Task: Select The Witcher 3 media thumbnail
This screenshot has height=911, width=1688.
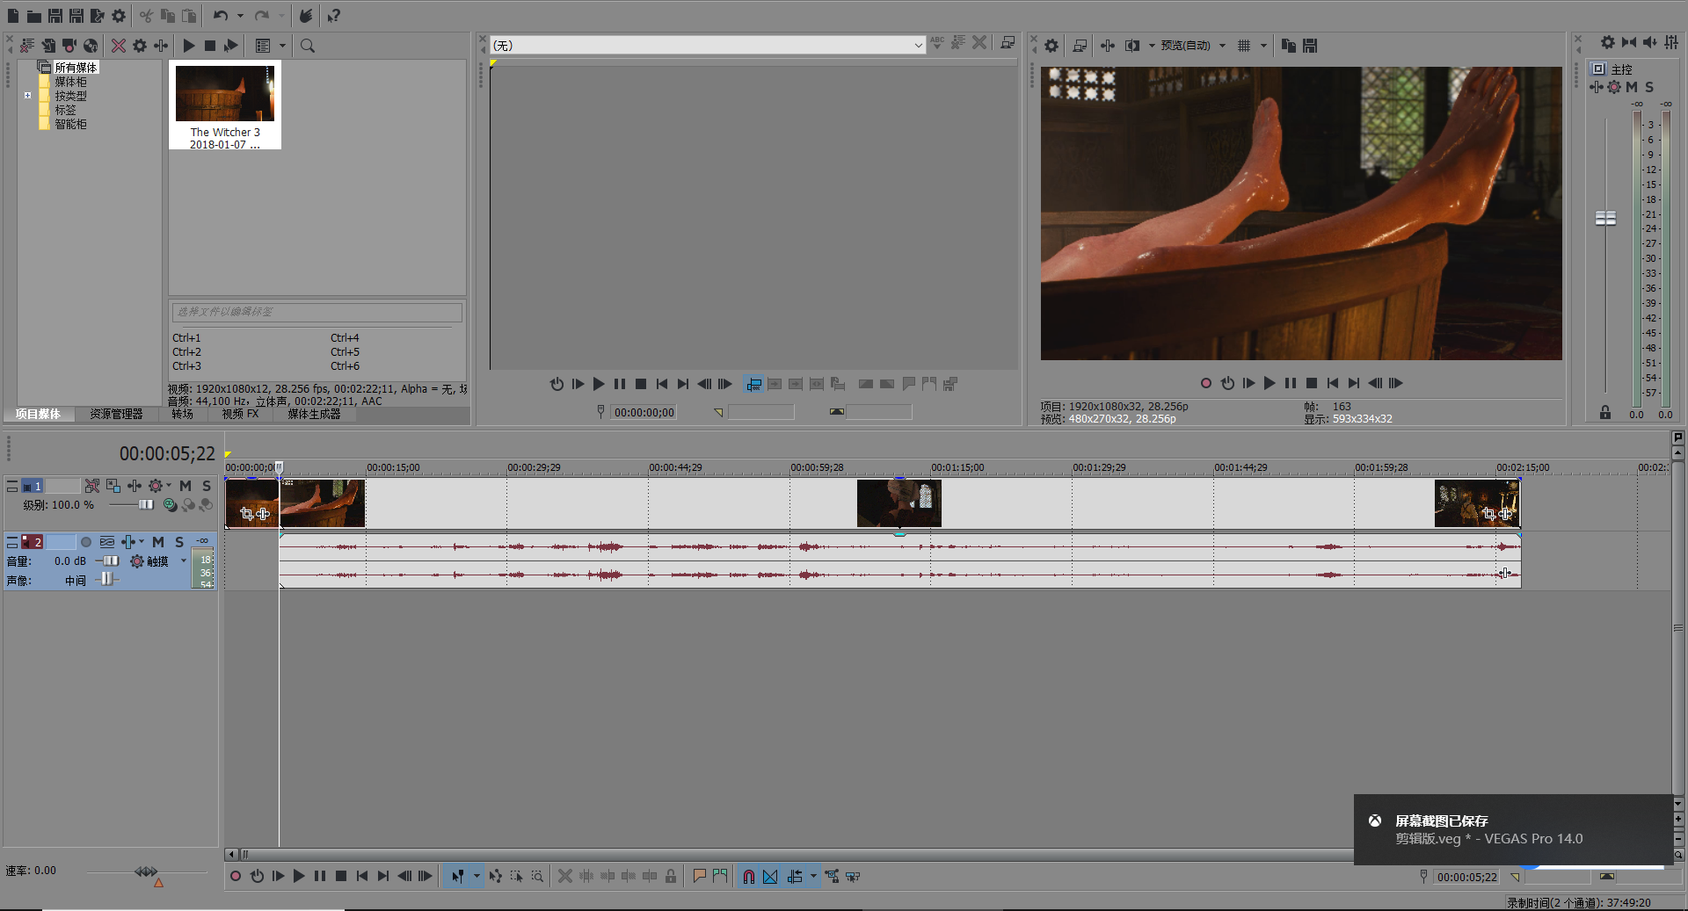Action: pos(225,105)
